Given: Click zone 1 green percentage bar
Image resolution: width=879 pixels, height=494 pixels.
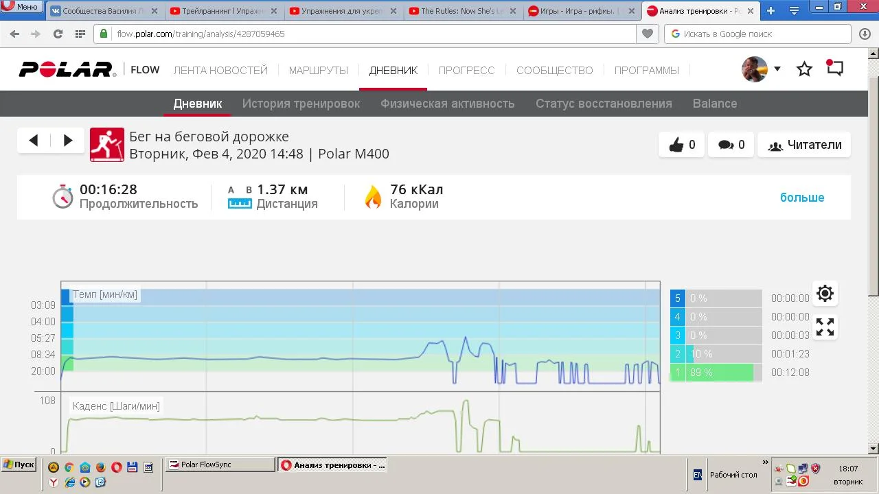Looking at the screenshot, I should coord(720,373).
